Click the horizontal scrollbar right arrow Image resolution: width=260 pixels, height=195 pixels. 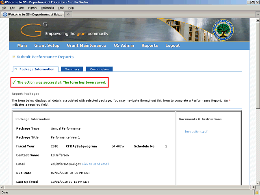[253, 187]
